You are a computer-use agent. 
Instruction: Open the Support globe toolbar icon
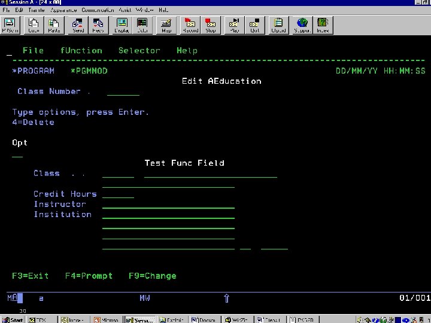pos(302,25)
